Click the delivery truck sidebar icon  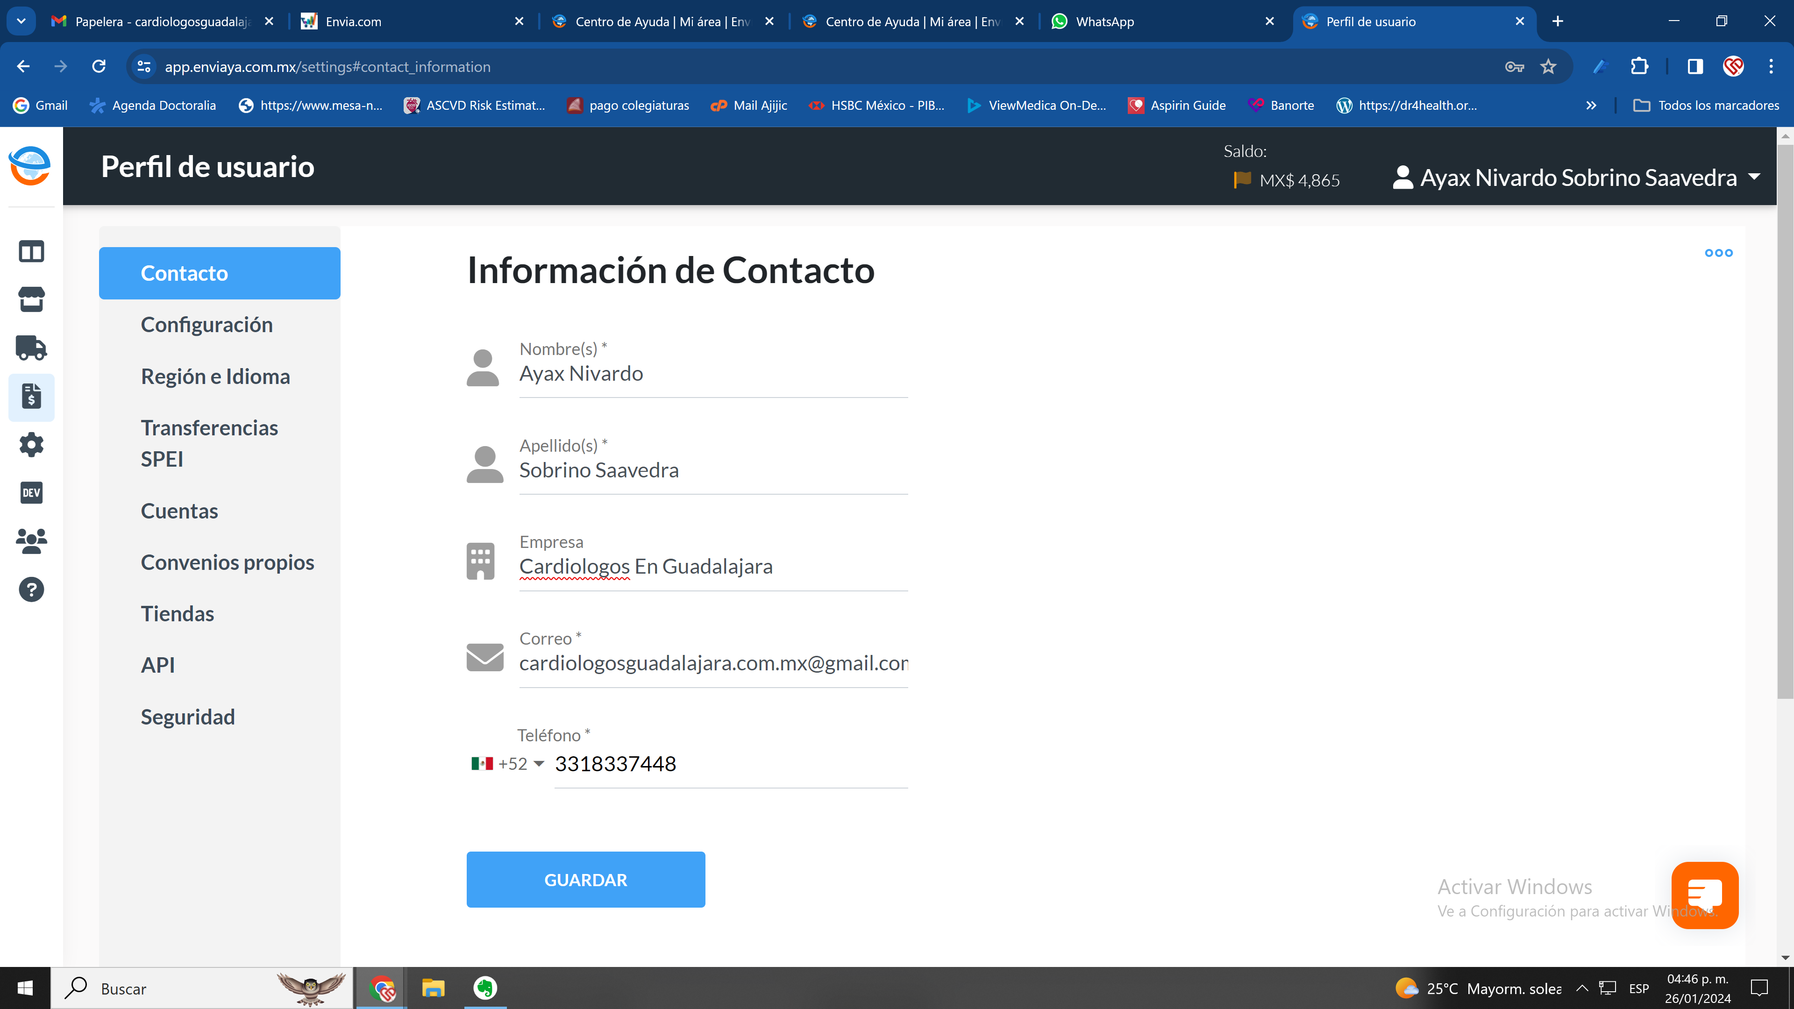31,348
